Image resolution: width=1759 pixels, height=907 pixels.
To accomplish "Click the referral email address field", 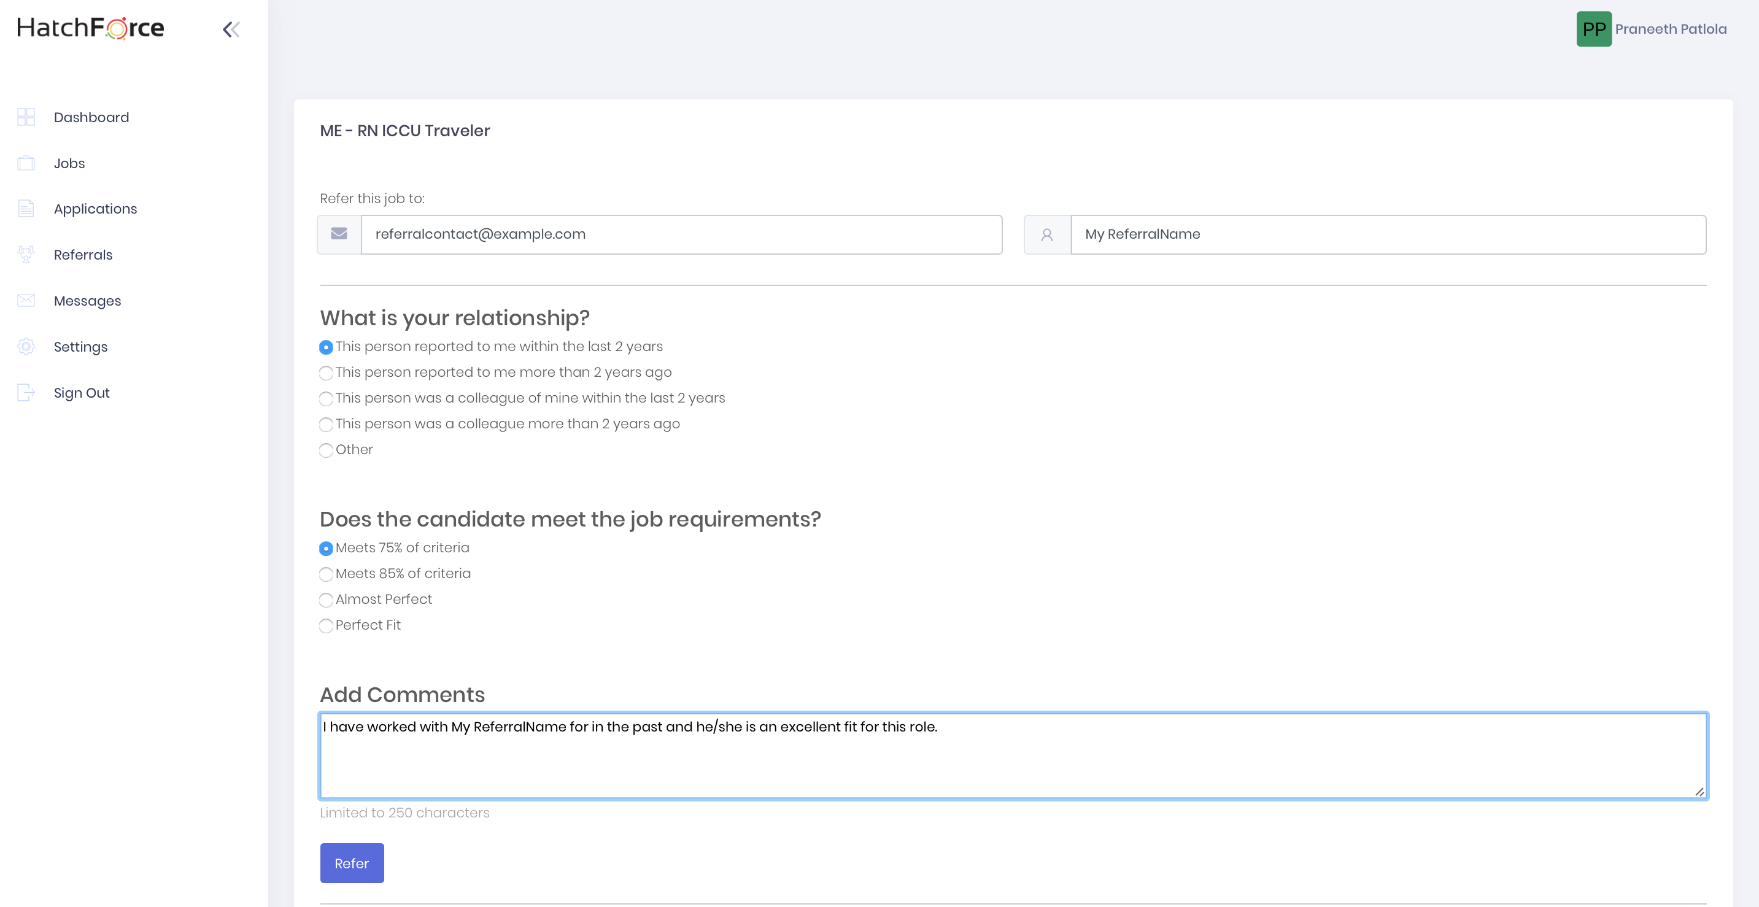I will click(x=680, y=234).
